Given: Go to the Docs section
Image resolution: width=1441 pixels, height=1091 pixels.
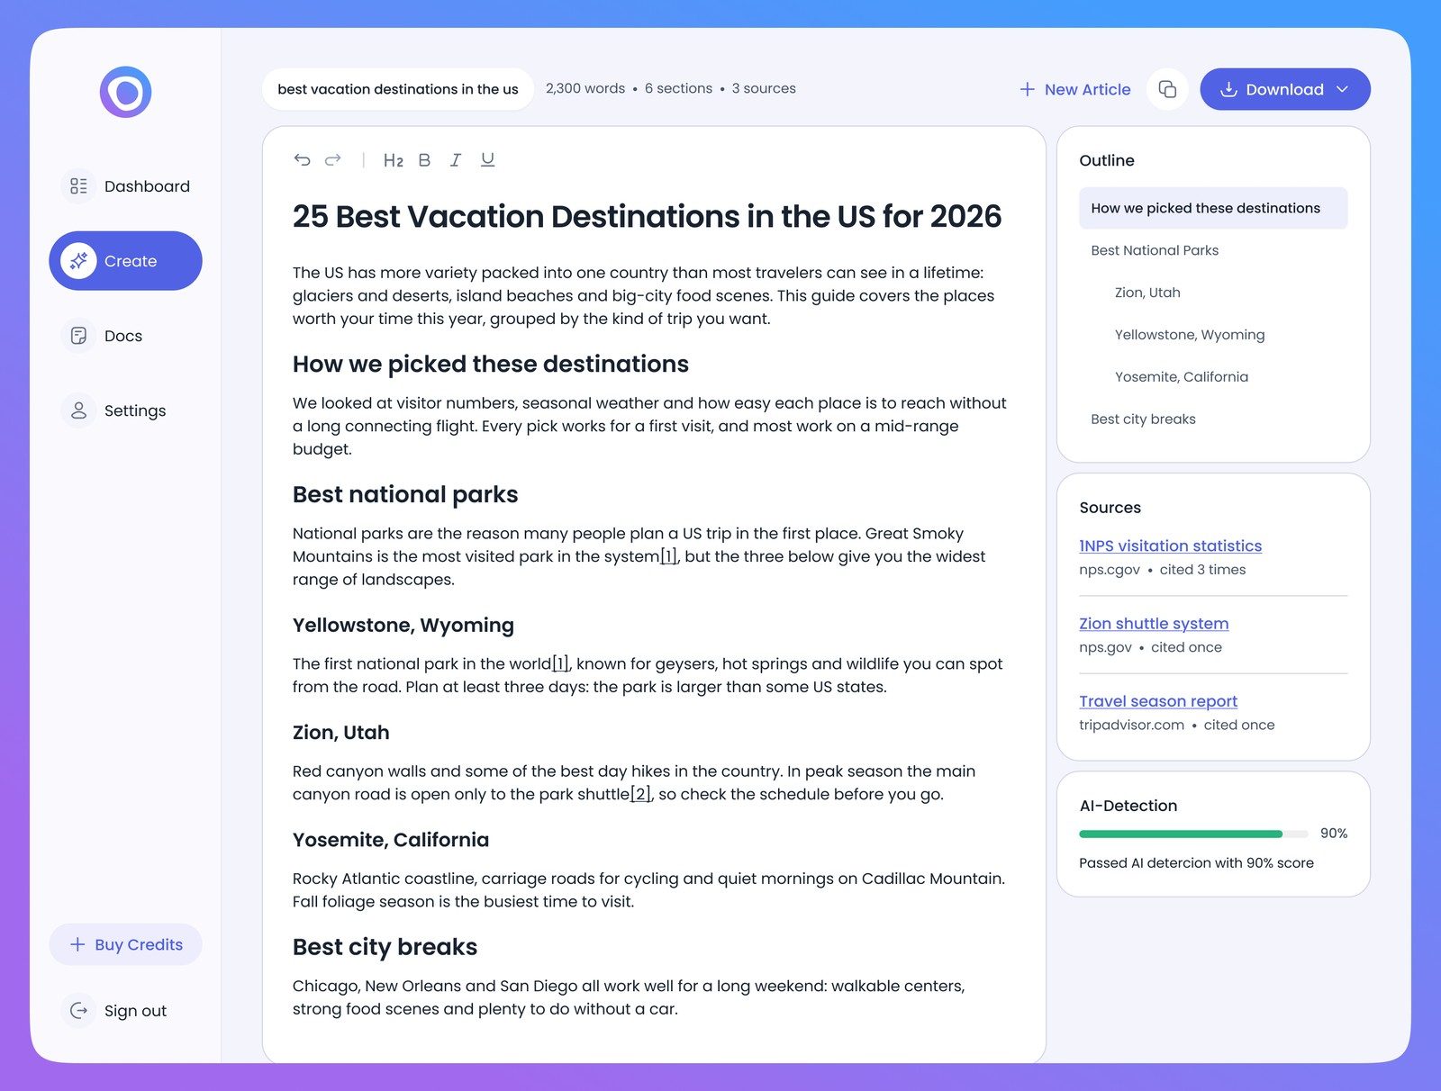Looking at the screenshot, I should (103, 336).
